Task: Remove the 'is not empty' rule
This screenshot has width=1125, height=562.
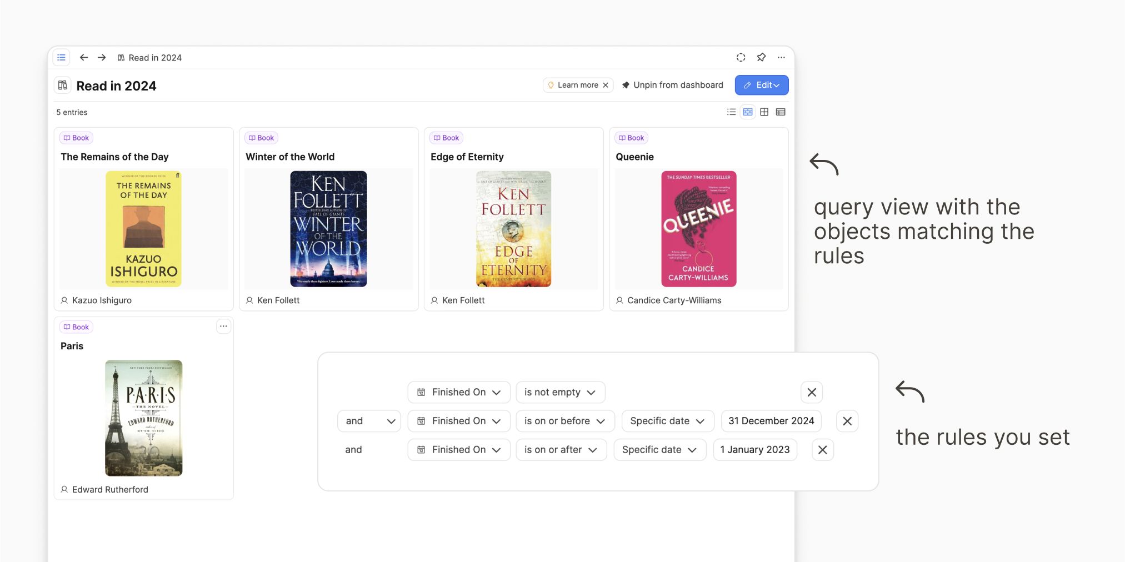Action: coord(811,393)
